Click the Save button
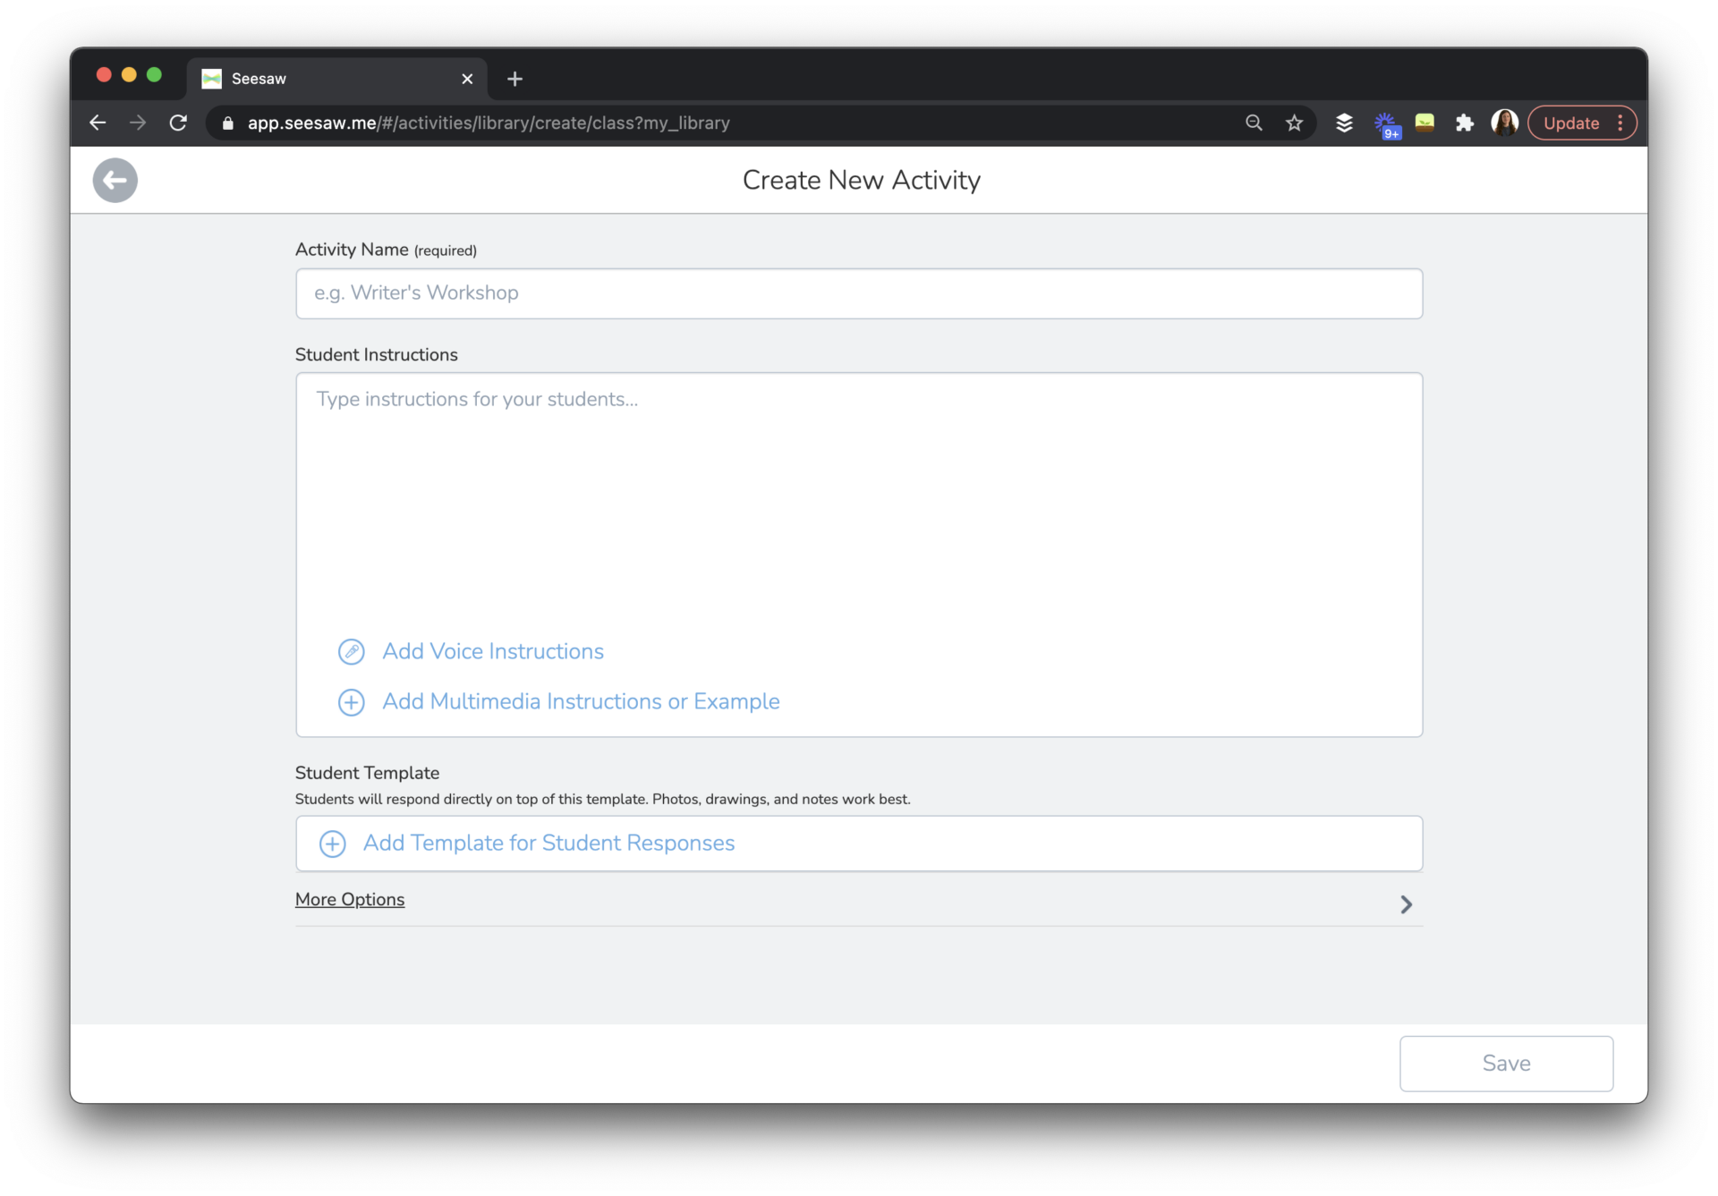 coord(1505,1064)
